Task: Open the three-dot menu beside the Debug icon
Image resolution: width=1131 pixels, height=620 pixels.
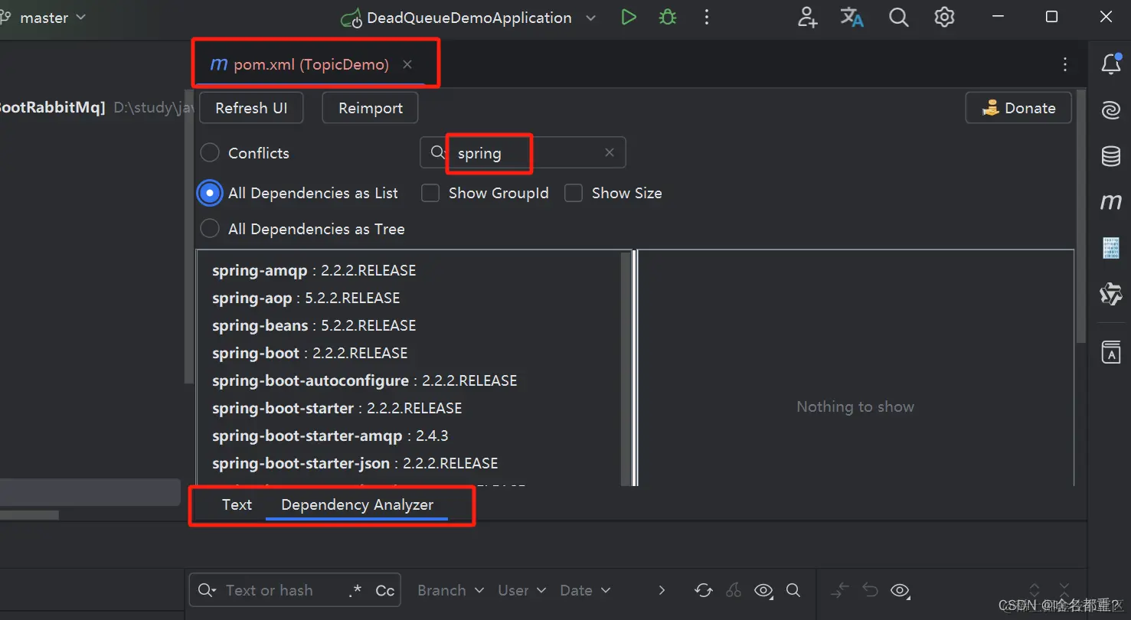Action: (707, 18)
